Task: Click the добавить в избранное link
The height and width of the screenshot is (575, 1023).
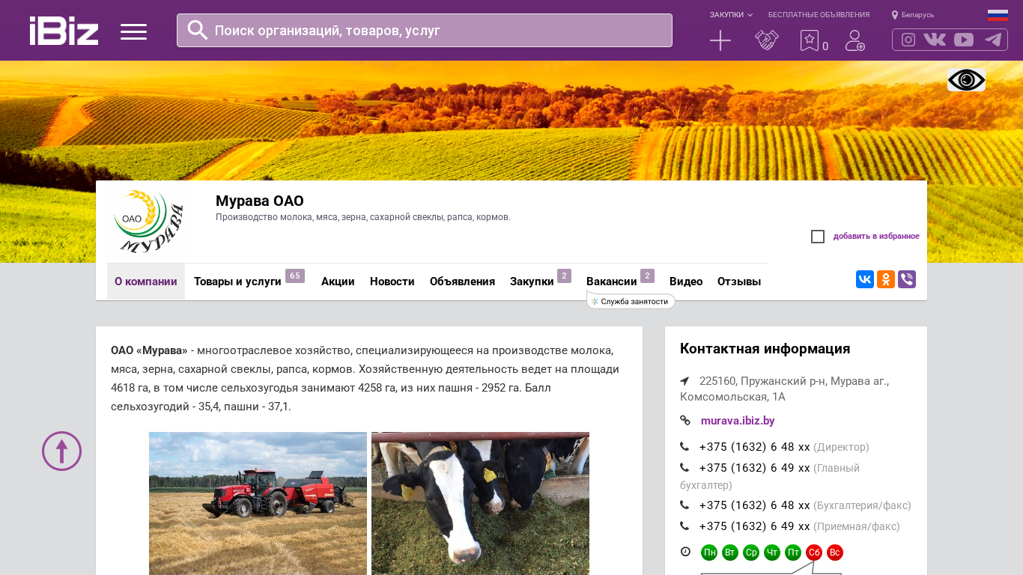Action: click(x=876, y=237)
